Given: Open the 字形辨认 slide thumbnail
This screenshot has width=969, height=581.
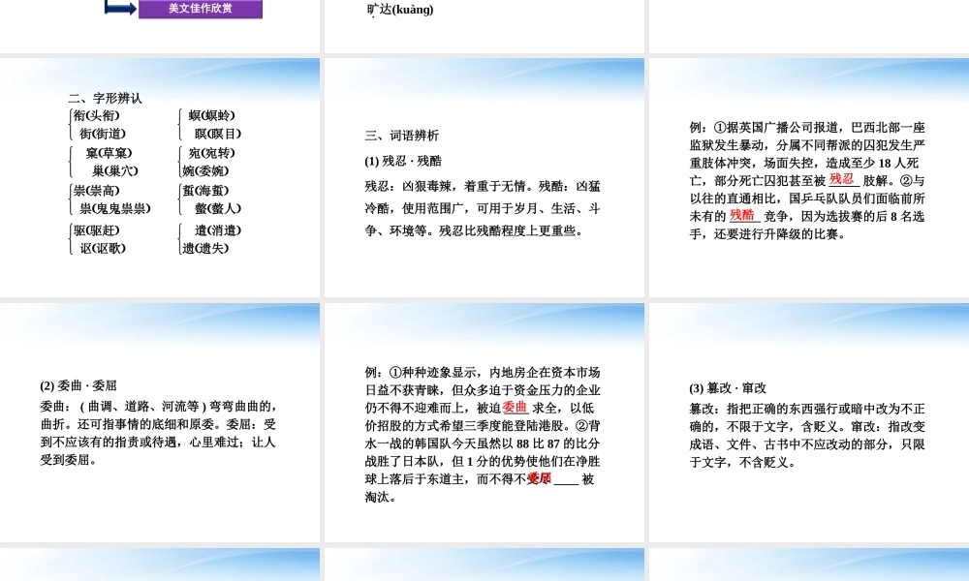Looking at the screenshot, I should [x=160, y=177].
